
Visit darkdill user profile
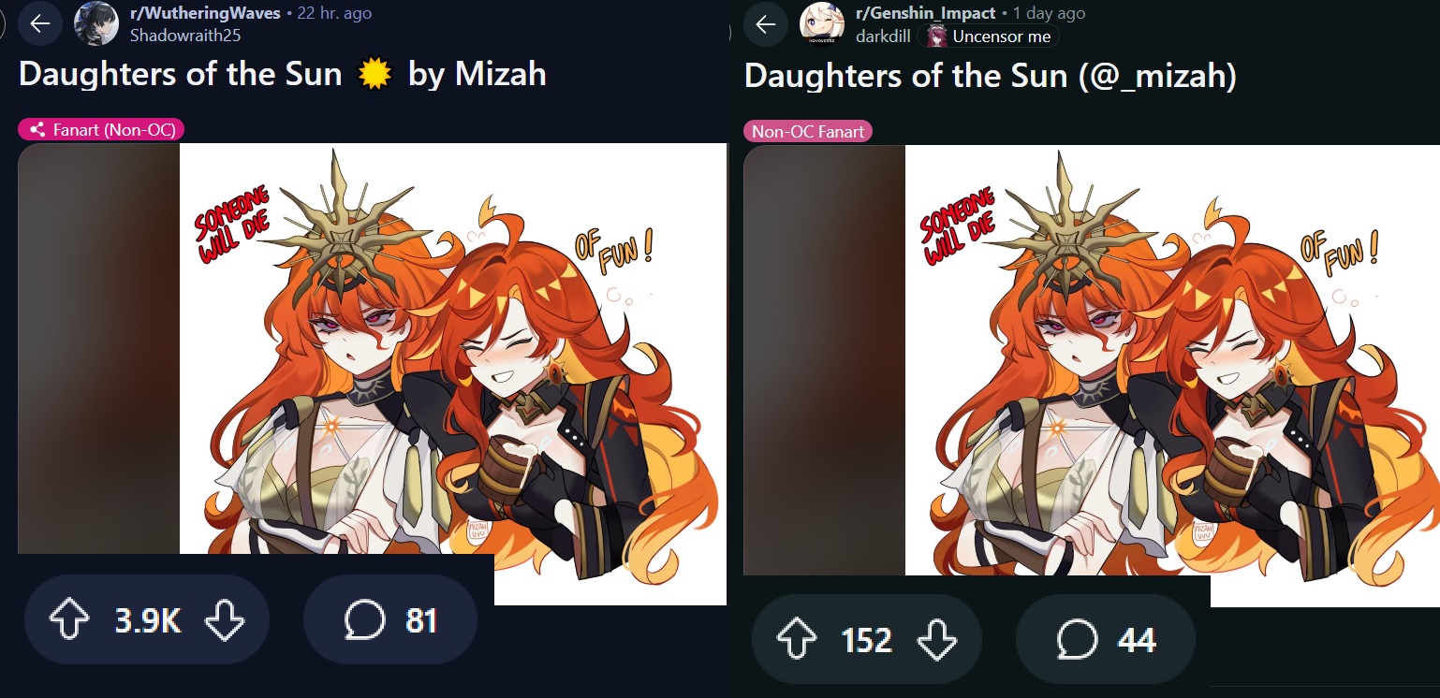883,36
